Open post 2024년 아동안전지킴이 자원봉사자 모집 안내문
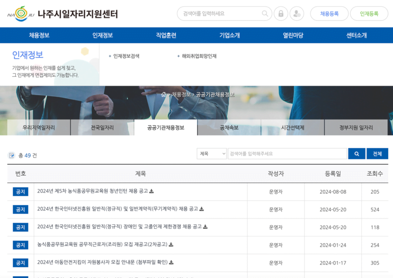 [102, 262]
